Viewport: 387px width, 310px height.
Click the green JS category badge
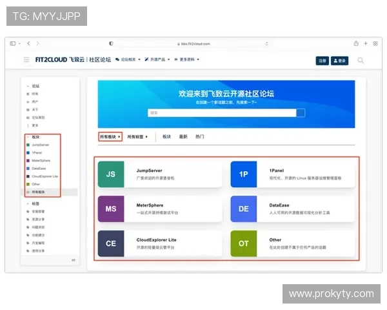click(111, 174)
